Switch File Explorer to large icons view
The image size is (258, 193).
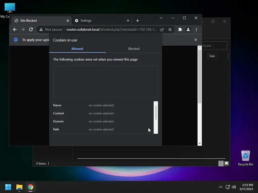227,163
